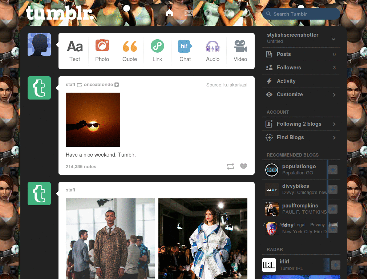372x279 pixels.
Task: Open the help question mark icon
Action: (x=208, y=13)
